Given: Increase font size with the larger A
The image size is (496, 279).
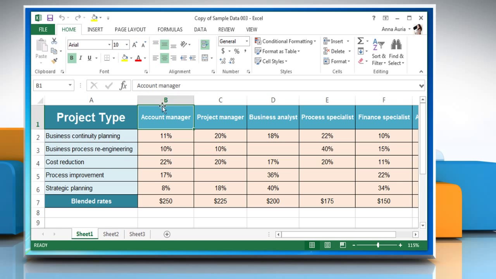Looking at the screenshot, I should 134,45.
